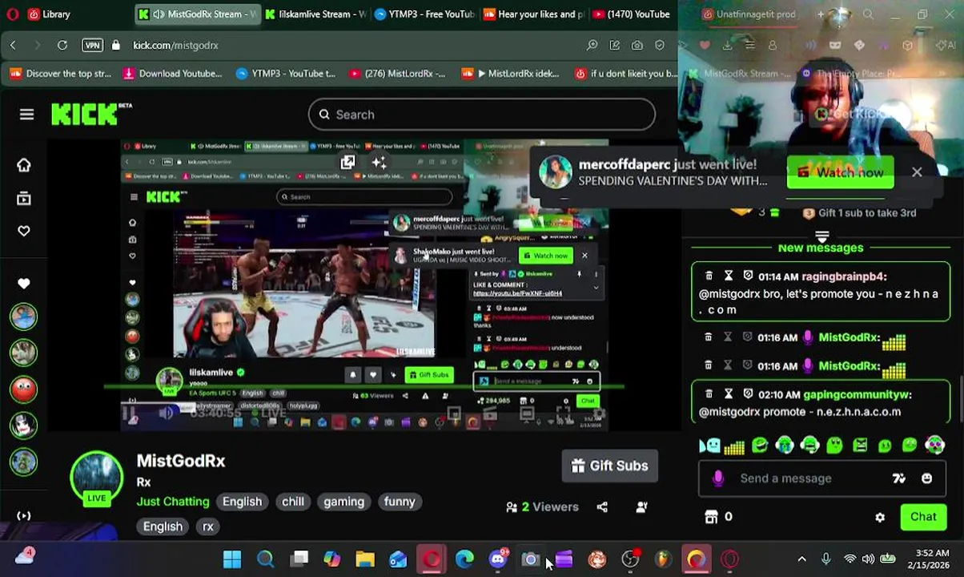Screen dimensions: 964x577
Task: Click the Gift Subs button
Action: (x=610, y=466)
